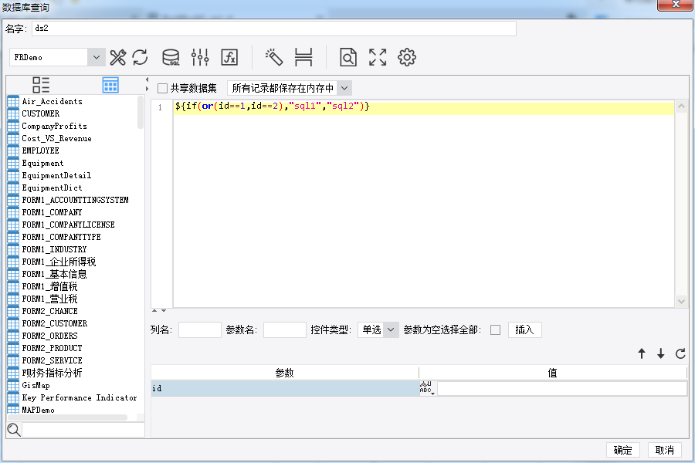Viewport: 695px width, 463px height.
Task: Select the Equipment table
Action: 42,163
